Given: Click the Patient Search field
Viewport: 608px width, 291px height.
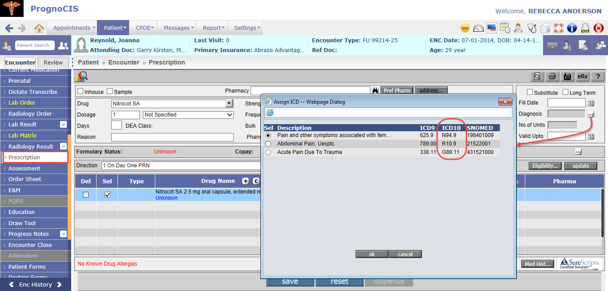Looking at the screenshot, I should click(35, 45).
